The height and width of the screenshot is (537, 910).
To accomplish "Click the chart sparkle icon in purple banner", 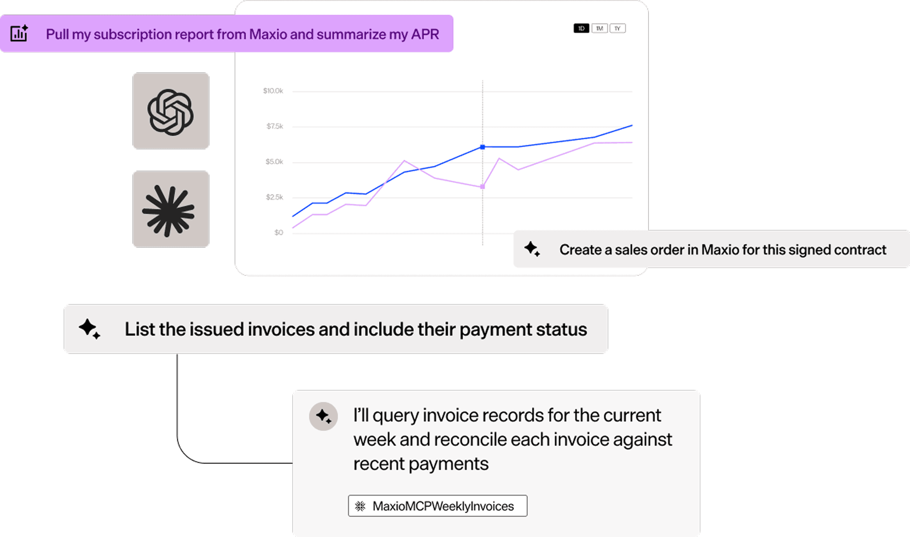I will (x=19, y=33).
